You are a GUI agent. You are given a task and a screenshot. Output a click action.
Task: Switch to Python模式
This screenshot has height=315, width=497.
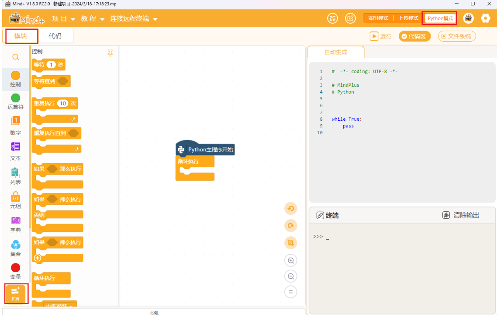[440, 18]
